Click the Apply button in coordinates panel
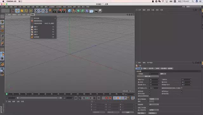Image resolution: width=203 pixels, height=115 pixels. [x=128, y=112]
